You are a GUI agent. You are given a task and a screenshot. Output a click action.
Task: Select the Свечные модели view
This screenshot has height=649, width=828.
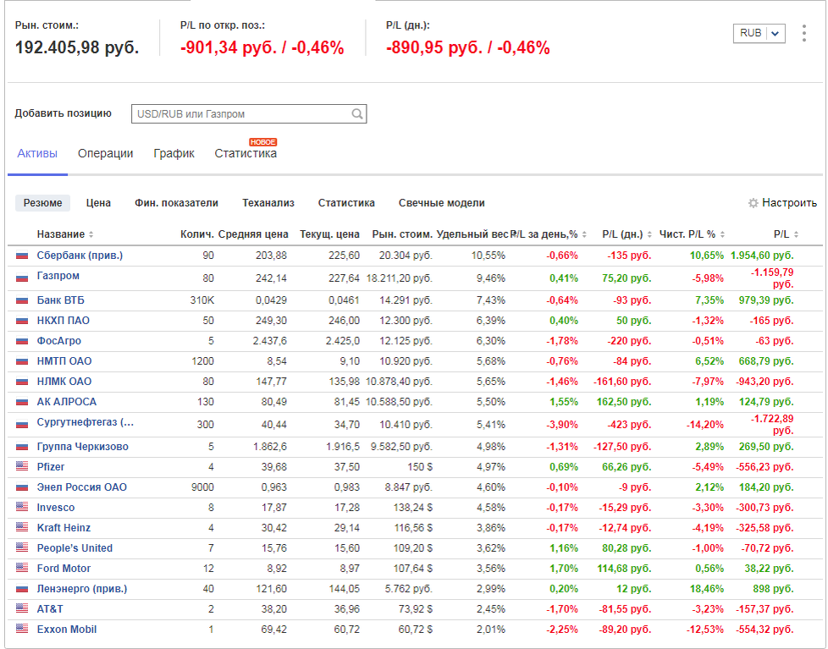[441, 203]
